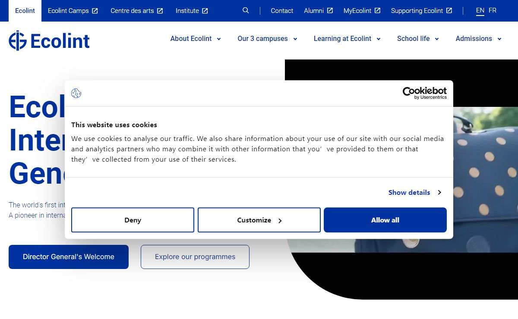This screenshot has width=518, height=319.
Task: Switch language to FR
Action: pos(493,10)
